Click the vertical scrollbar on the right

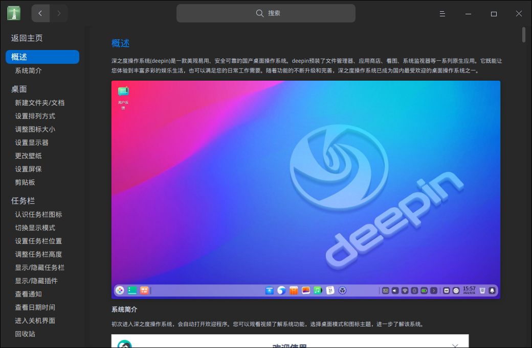pyautogui.click(x=524, y=35)
